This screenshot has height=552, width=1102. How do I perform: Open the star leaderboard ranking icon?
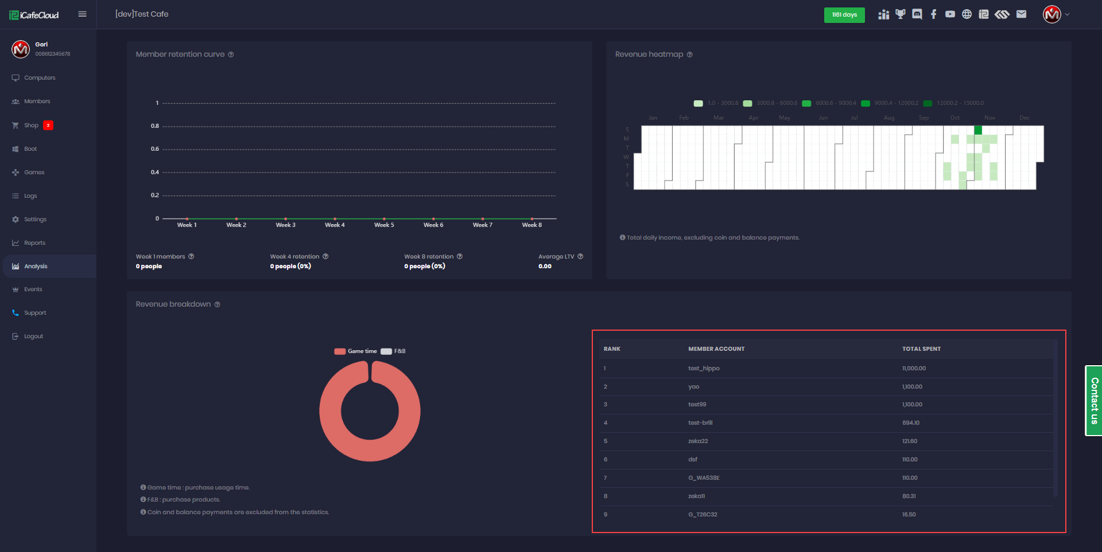884,14
